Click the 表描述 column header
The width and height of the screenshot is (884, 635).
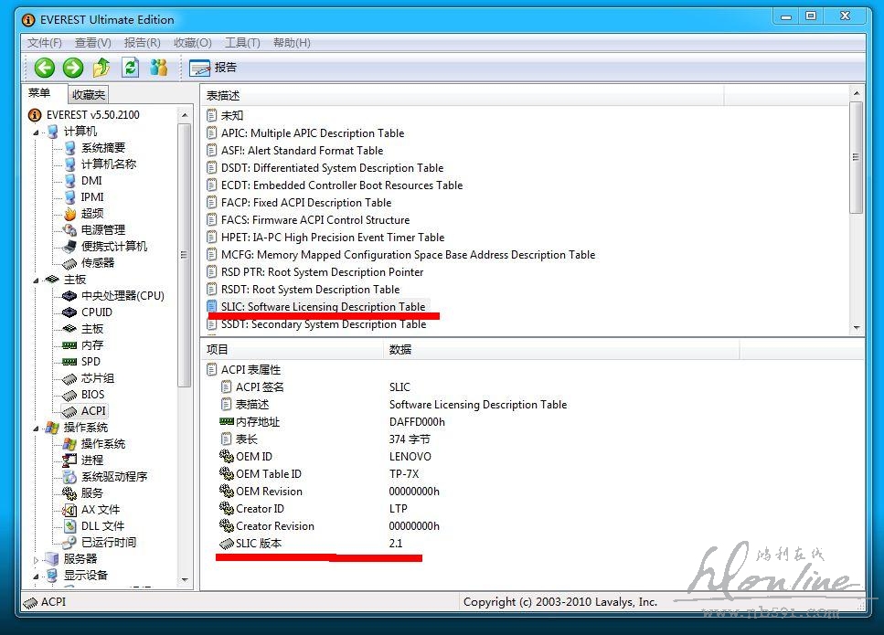coord(223,95)
